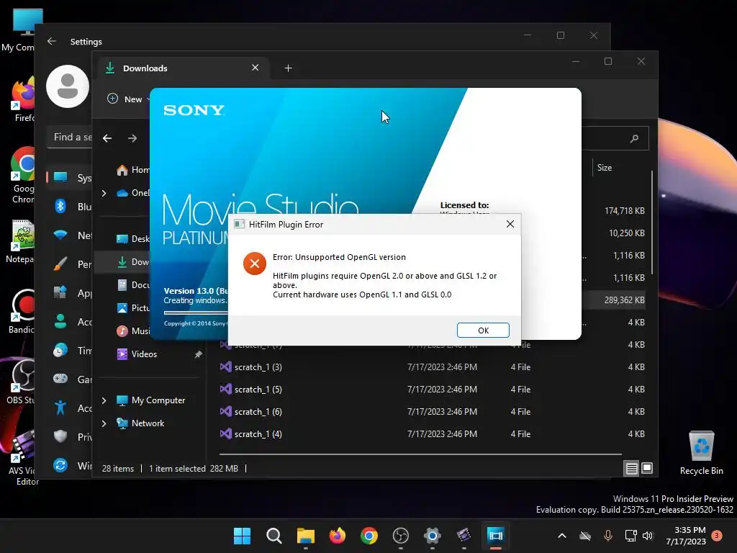
Task: Select Downloads in the navigation pane
Action: point(123,262)
